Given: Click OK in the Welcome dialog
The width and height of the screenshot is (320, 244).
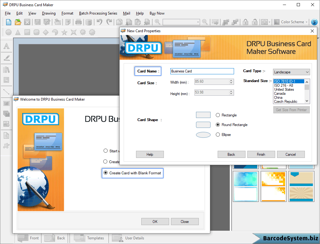Looking at the screenshot, I should point(155,221).
